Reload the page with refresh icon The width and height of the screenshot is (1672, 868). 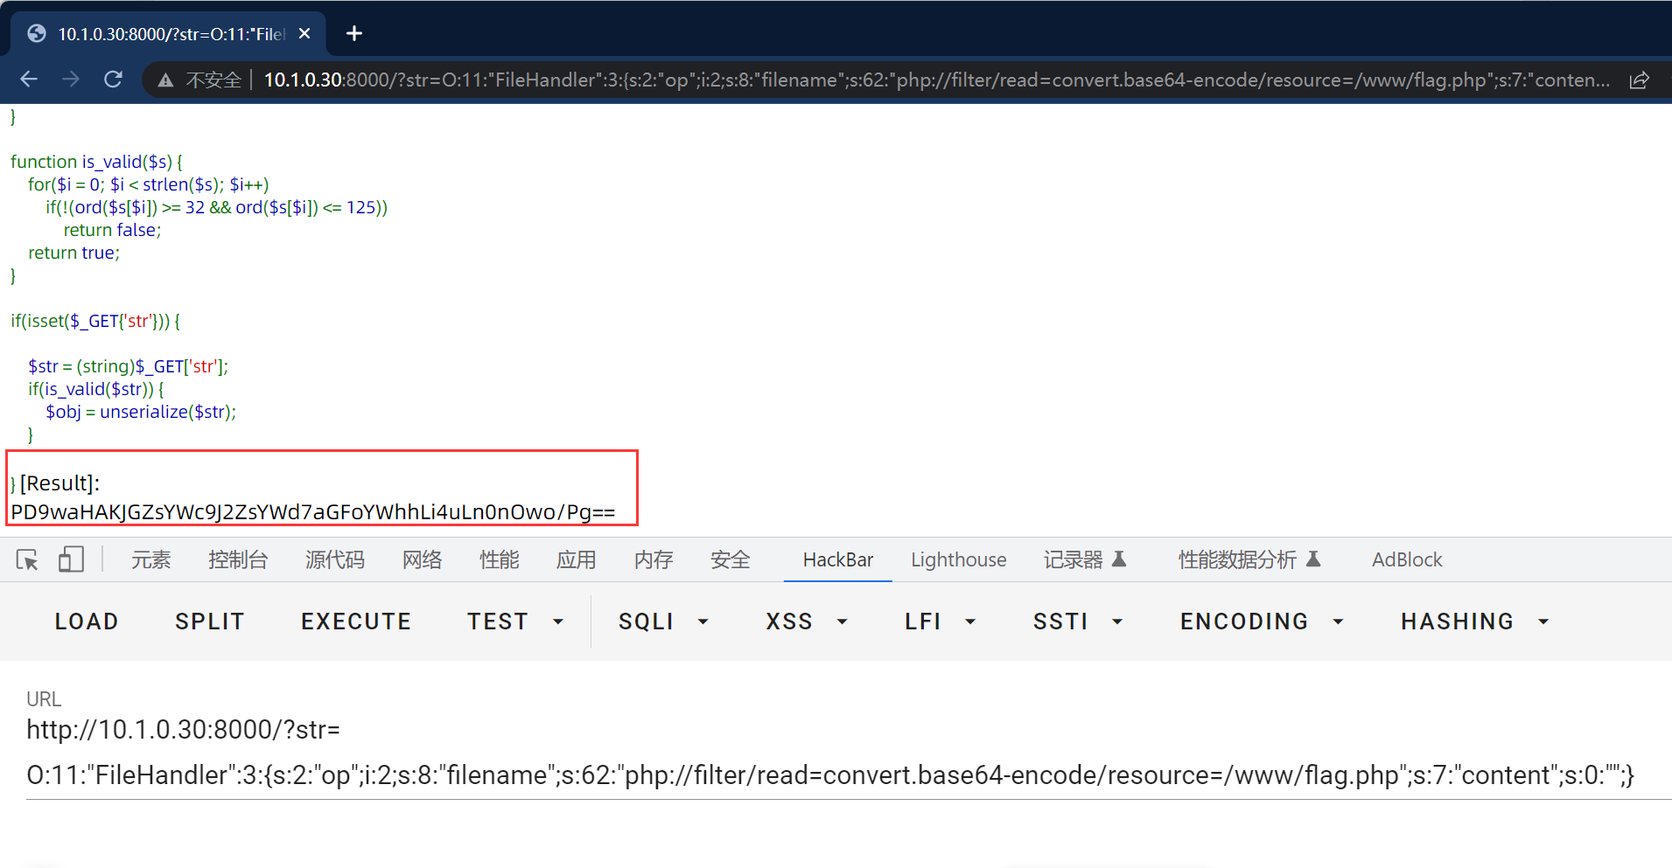pos(113,80)
